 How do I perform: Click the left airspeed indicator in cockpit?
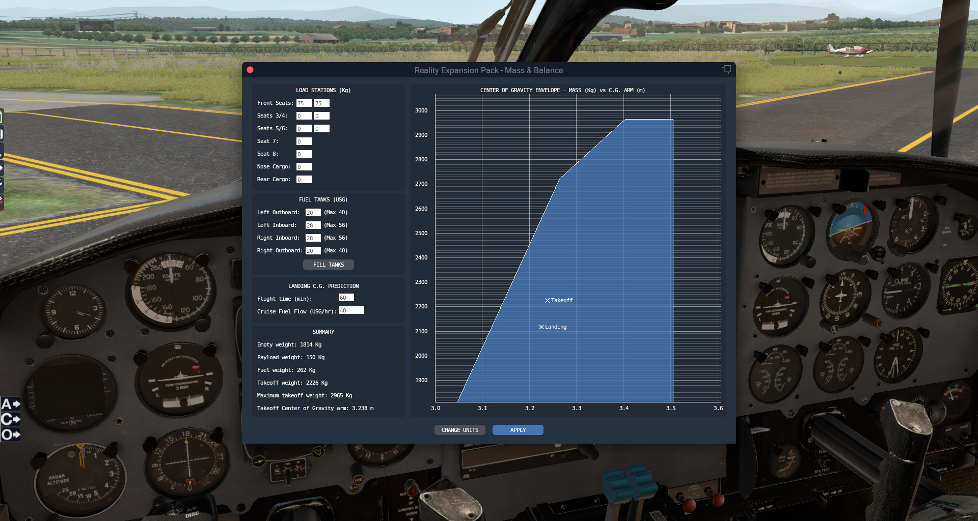pos(171,291)
